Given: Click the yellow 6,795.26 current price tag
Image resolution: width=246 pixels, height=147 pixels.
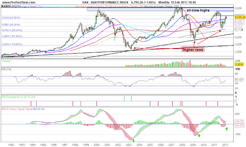Looking at the screenshot, I should coord(240,17).
